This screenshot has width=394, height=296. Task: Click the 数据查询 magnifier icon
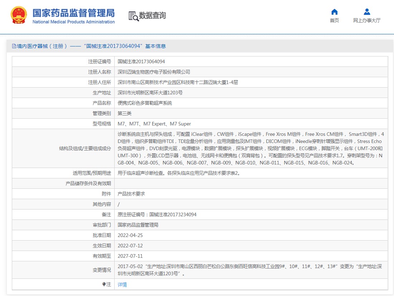click(133, 16)
